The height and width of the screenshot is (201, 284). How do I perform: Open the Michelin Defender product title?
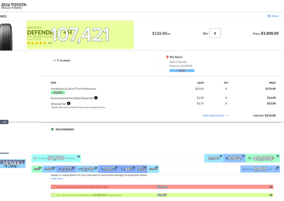click(49, 32)
